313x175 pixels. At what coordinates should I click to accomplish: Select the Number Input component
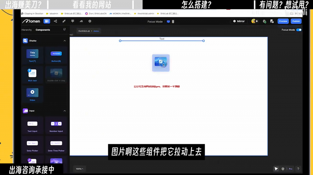[56, 126]
